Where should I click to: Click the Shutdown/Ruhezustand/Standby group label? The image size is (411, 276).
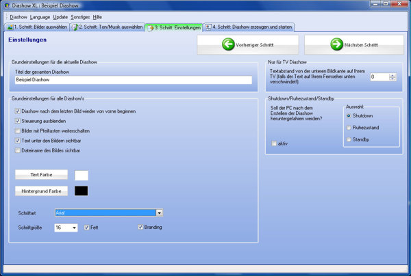[x=301, y=98]
